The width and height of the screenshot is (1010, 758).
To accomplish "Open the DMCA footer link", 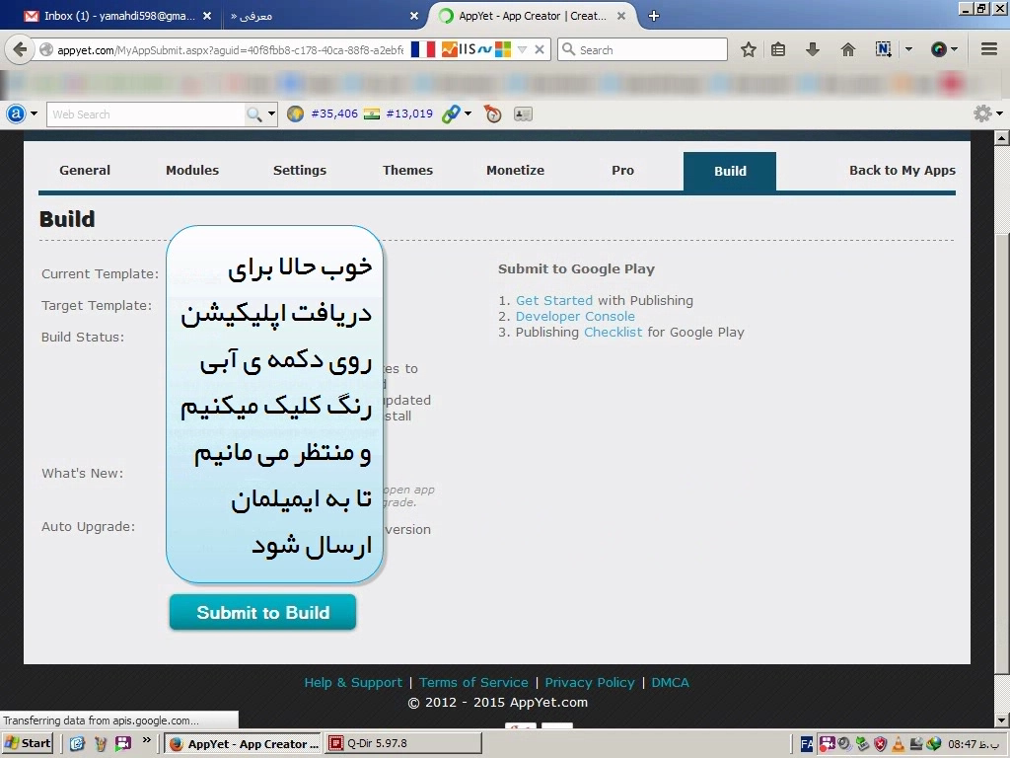I will 670,683.
